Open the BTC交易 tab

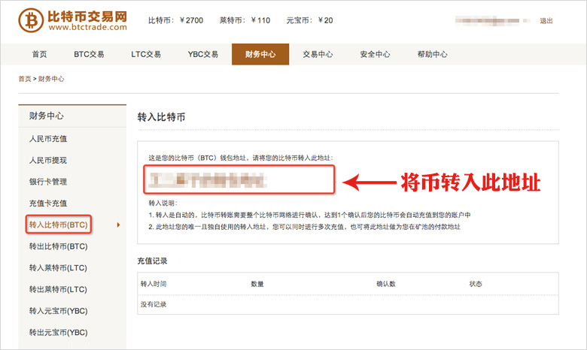pyautogui.click(x=89, y=54)
